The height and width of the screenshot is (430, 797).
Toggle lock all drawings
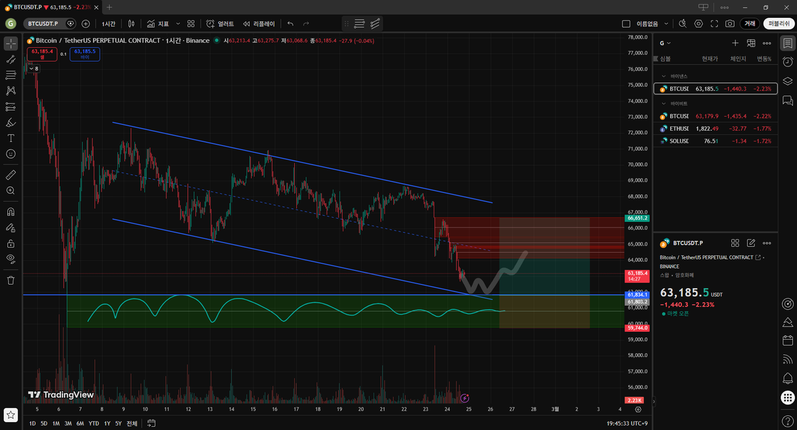11,244
